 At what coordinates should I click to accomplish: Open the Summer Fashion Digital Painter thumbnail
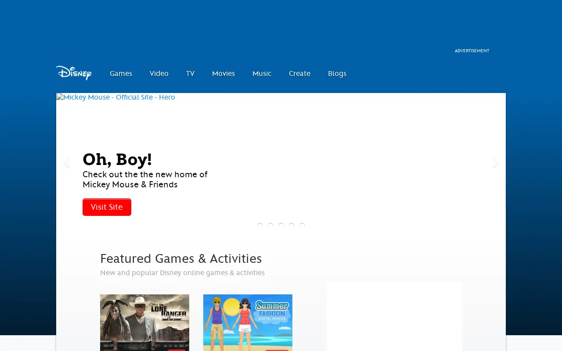coord(248,322)
